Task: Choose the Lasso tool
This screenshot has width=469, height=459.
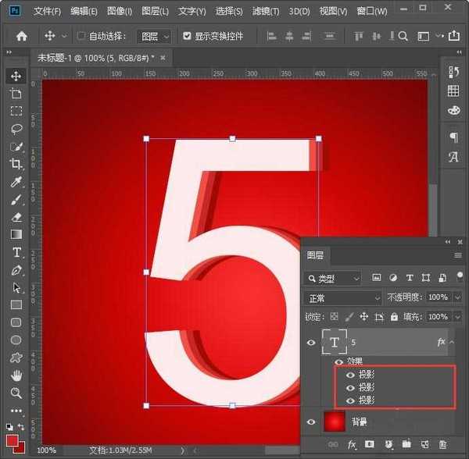Action: (x=16, y=129)
